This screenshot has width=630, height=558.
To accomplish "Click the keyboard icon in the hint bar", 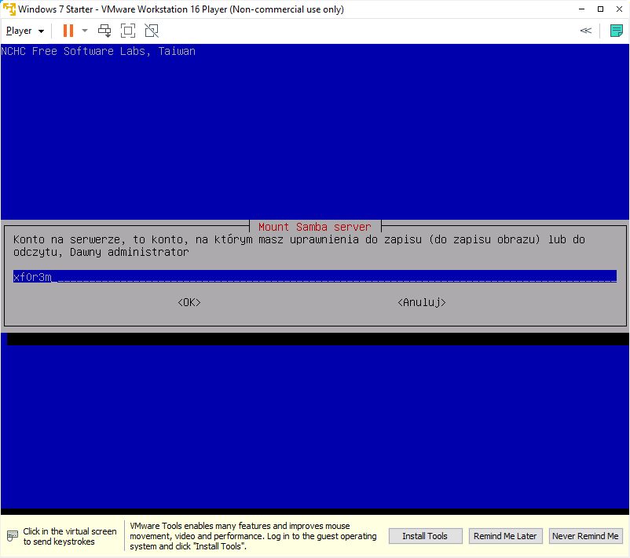I will [x=12, y=537].
